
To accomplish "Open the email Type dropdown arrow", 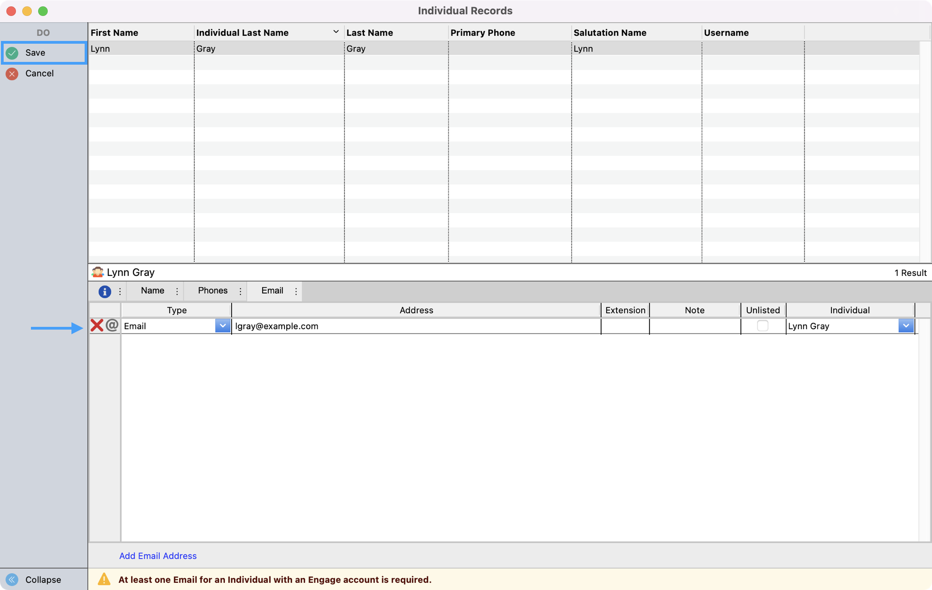I will point(223,326).
